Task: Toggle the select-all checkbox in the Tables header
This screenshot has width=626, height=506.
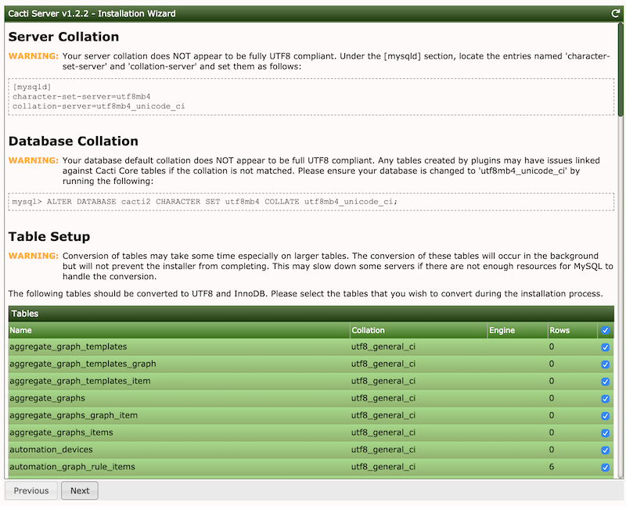Action: [605, 330]
